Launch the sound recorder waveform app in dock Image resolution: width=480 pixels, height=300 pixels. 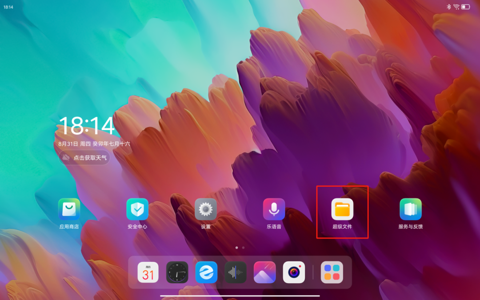236,272
